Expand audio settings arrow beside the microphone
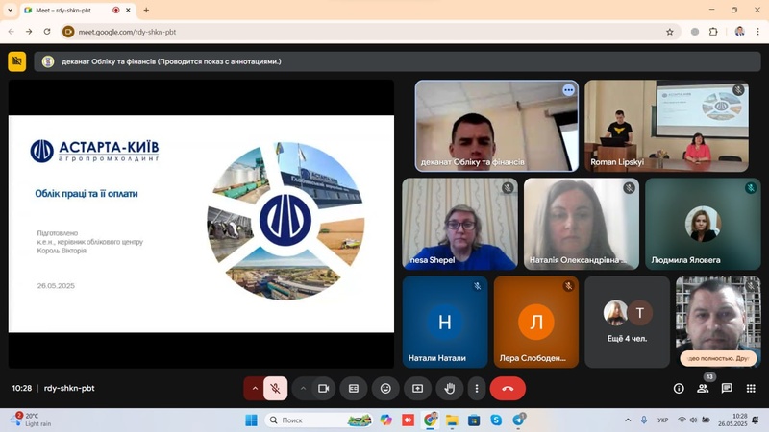This screenshot has width=769, height=432. tap(255, 389)
